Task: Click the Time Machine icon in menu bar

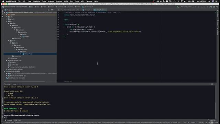Action: pyautogui.click(x=174, y=1)
